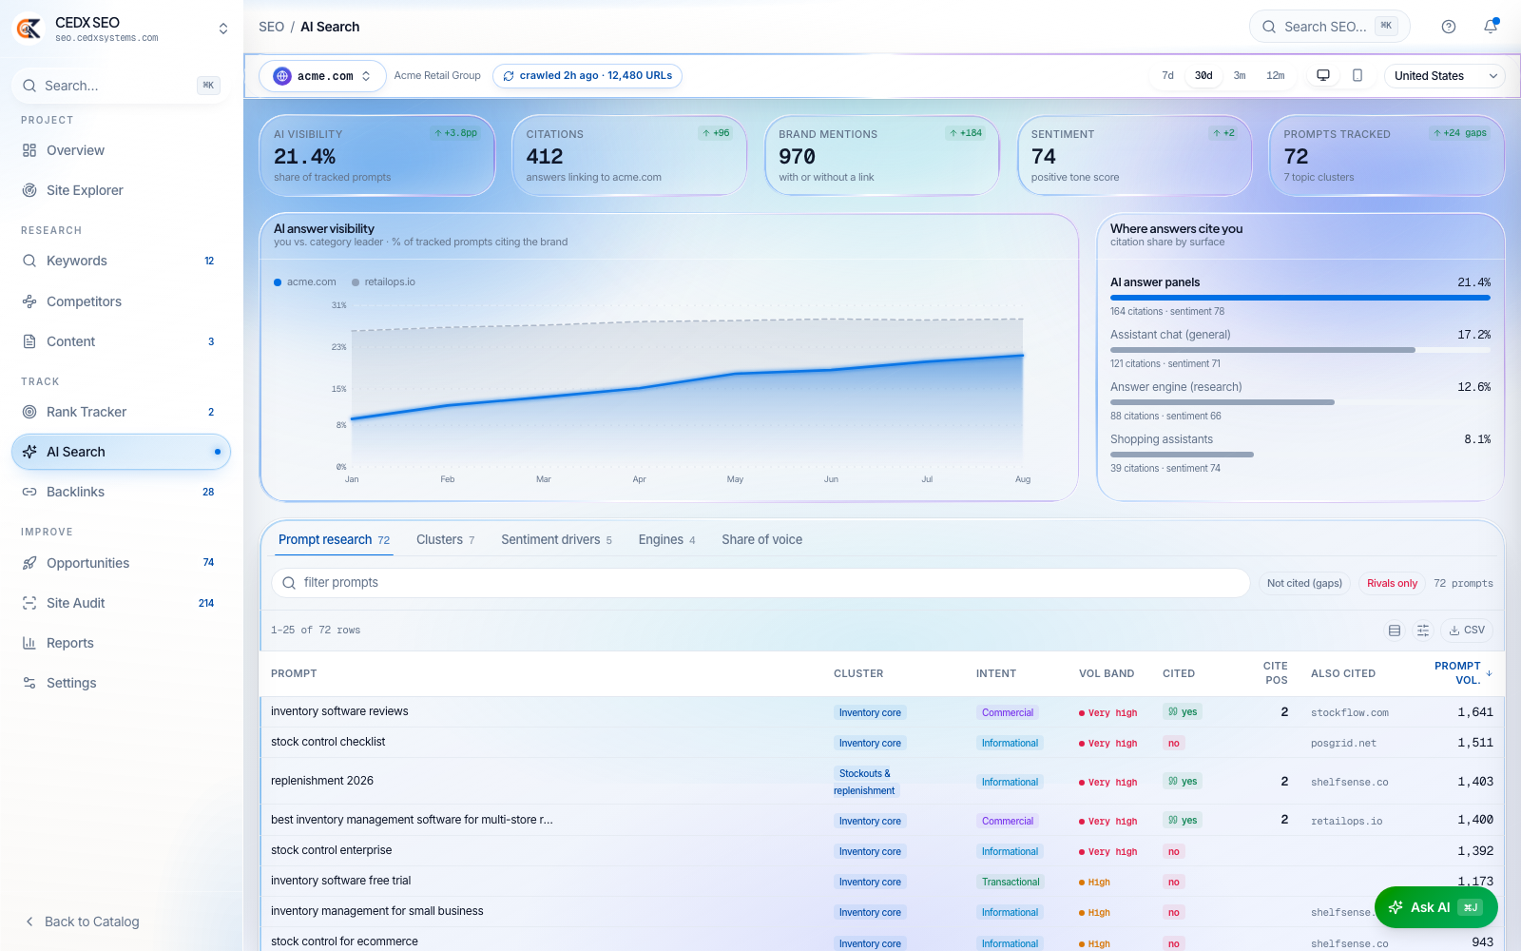Switch to the Clusters tab
1521x951 pixels.
pyautogui.click(x=445, y=539)
